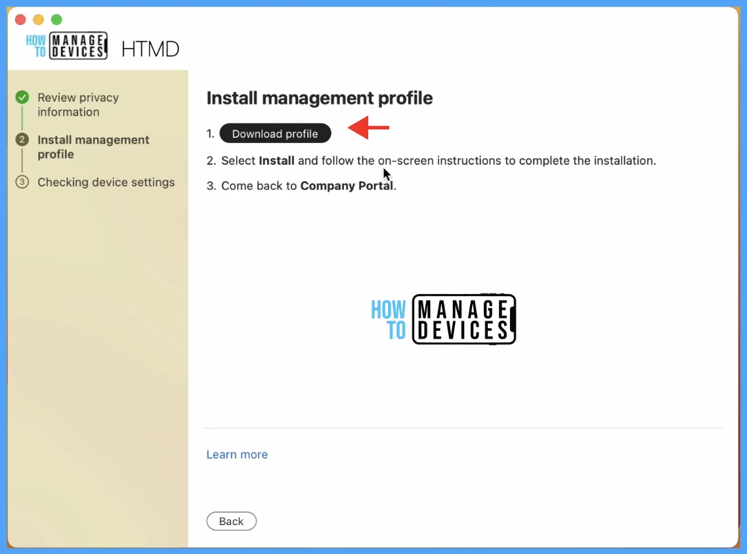Viewport: 747px width, 554px height.
Task: Click the HTMD title text
Action: [150, 49]
